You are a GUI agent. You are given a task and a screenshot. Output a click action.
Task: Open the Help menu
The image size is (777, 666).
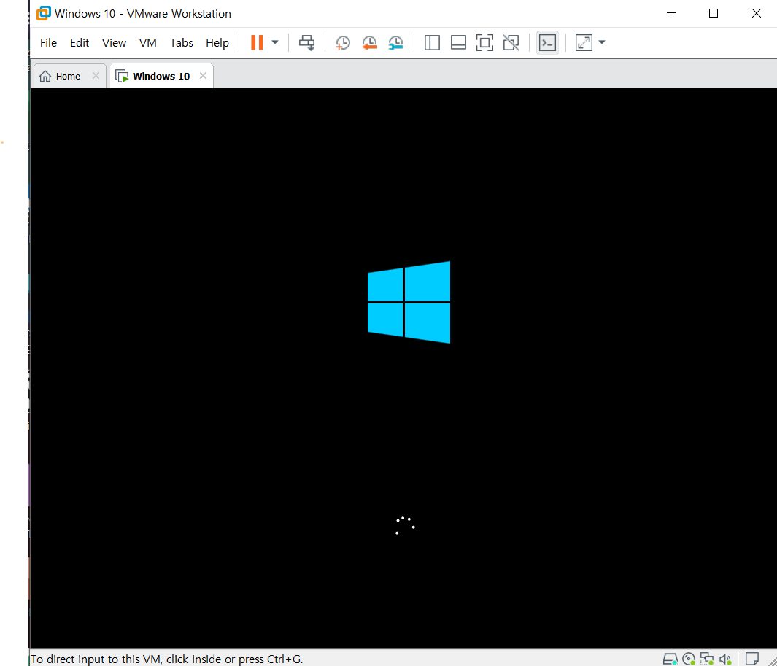click(217, 43)
